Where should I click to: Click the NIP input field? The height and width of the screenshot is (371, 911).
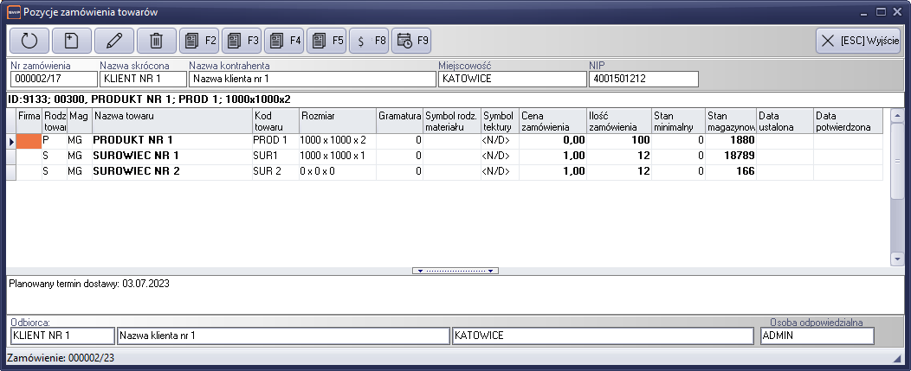[x=643, y=80]
